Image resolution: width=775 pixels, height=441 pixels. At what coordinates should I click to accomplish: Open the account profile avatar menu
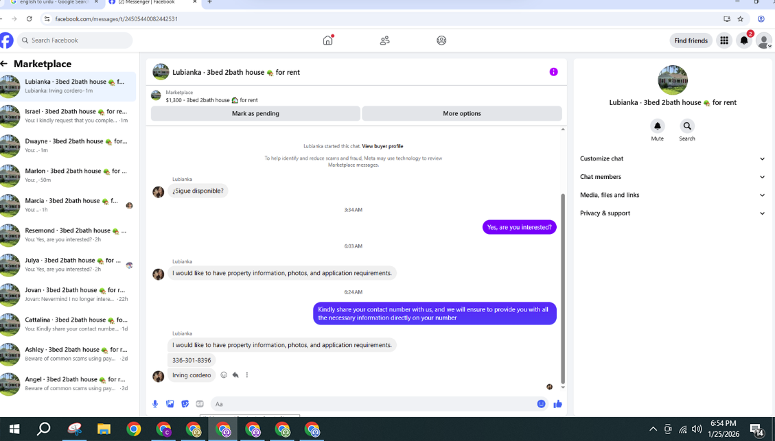[x=763, y=40]
